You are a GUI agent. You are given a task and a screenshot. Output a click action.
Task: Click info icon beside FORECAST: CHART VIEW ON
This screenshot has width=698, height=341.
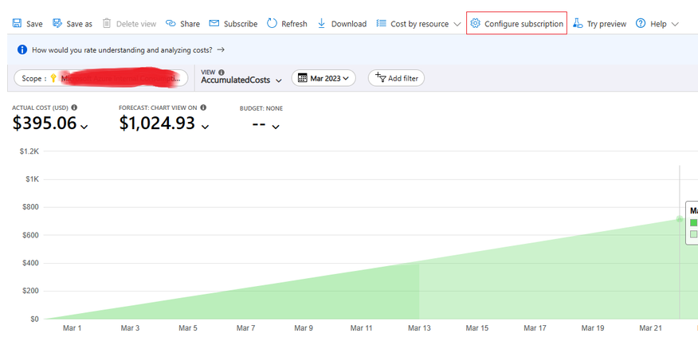(x=203, y=108)
